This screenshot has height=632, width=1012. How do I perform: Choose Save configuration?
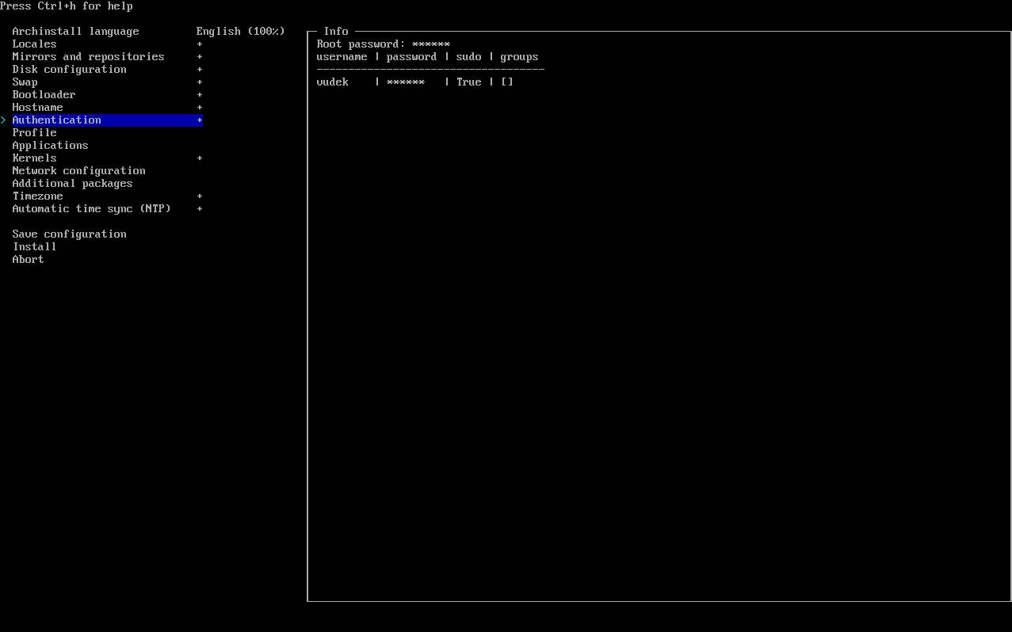tap(70, 234)
